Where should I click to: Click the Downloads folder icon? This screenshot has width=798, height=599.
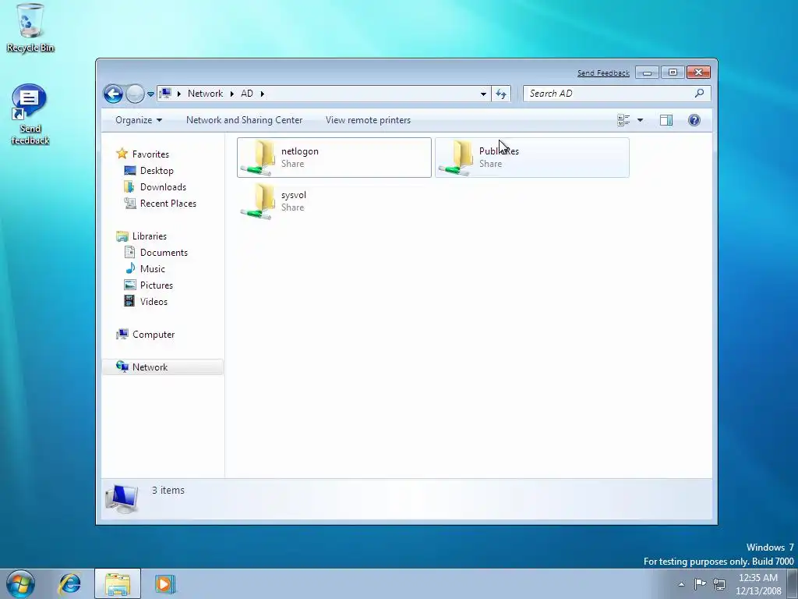click(129, 186)
